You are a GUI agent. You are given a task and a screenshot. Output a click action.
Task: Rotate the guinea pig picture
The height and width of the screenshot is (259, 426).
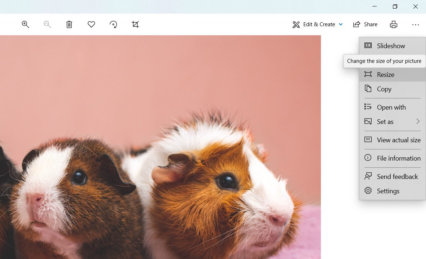(x=113, y=24)
